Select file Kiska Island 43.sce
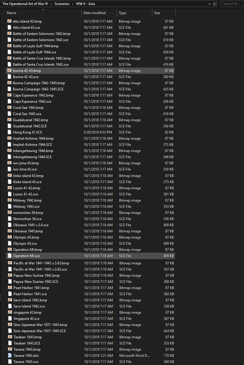This screenshot has width=244, height=365. [27, 182]
